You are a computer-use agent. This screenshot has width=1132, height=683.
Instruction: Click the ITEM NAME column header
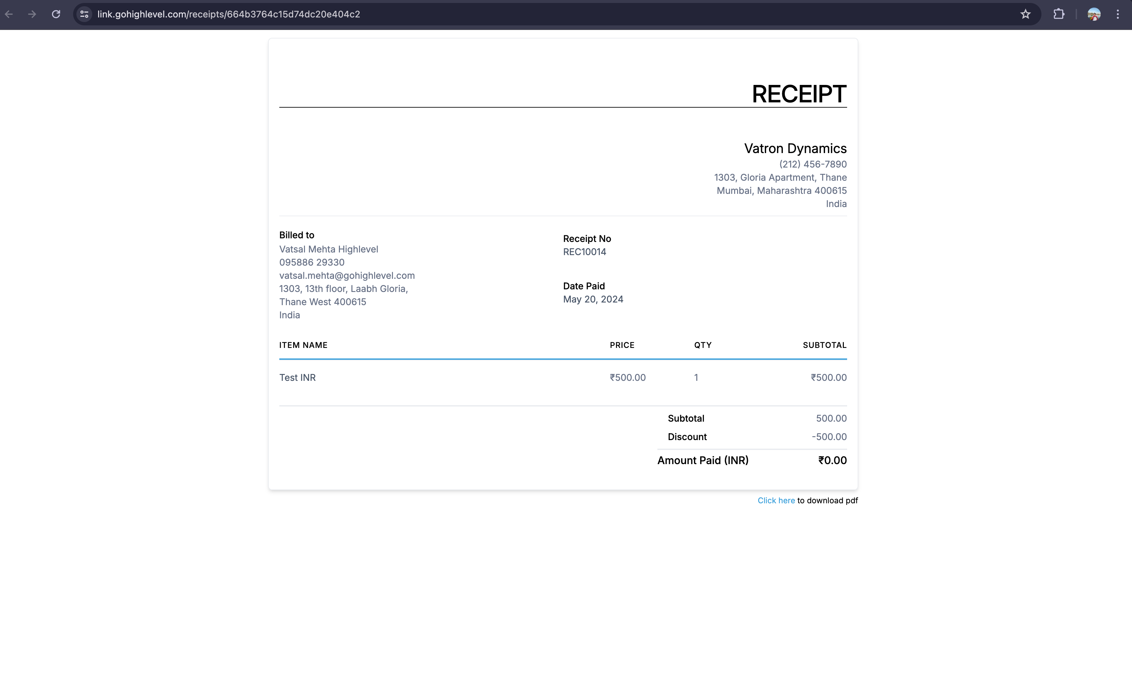303,345
